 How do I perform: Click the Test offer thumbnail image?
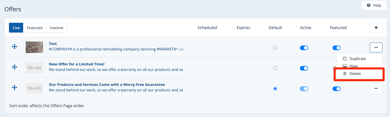34,47
